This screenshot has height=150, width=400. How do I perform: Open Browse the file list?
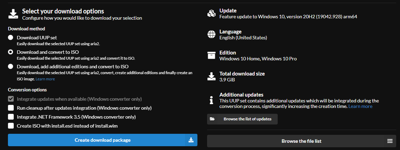301,141
